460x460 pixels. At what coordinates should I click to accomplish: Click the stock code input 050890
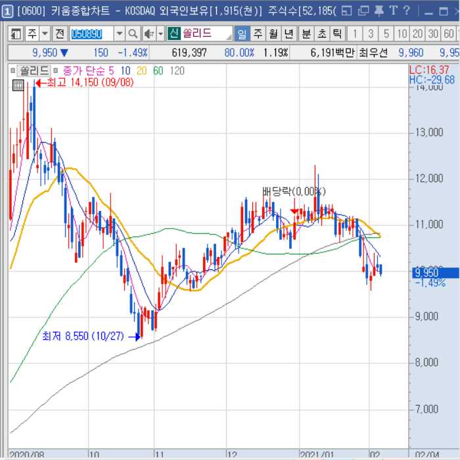92,34
